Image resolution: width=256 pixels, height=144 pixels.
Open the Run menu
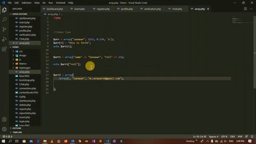point(51,3)
